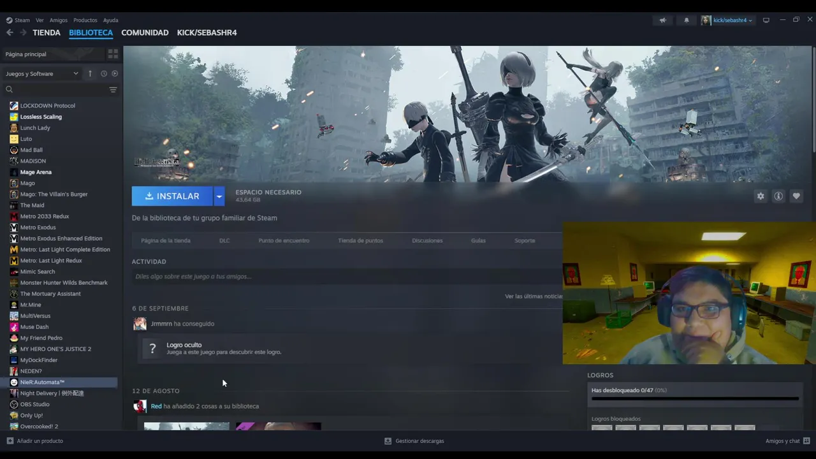Go back with the left arrow
The image size is (816, 459).
[x=10, y=33]
